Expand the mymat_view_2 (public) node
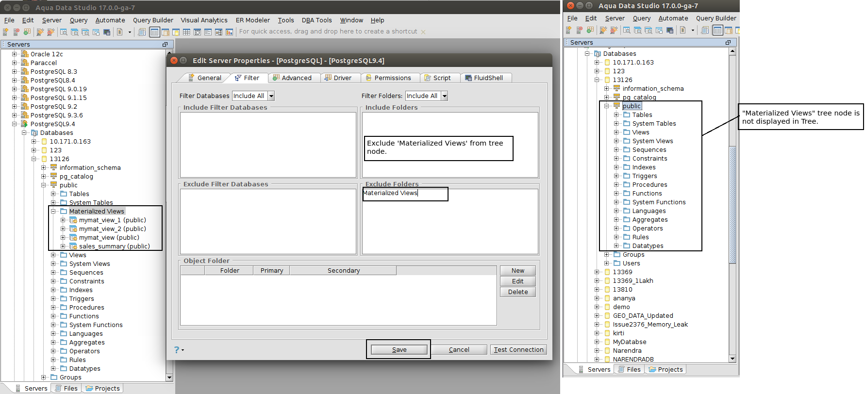 (x=63, y=229)
